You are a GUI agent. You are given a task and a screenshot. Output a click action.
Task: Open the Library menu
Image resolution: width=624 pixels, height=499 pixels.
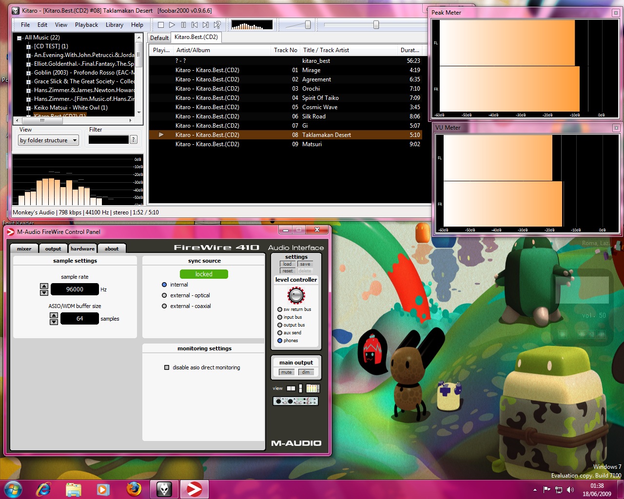click(x=115, y=25)
